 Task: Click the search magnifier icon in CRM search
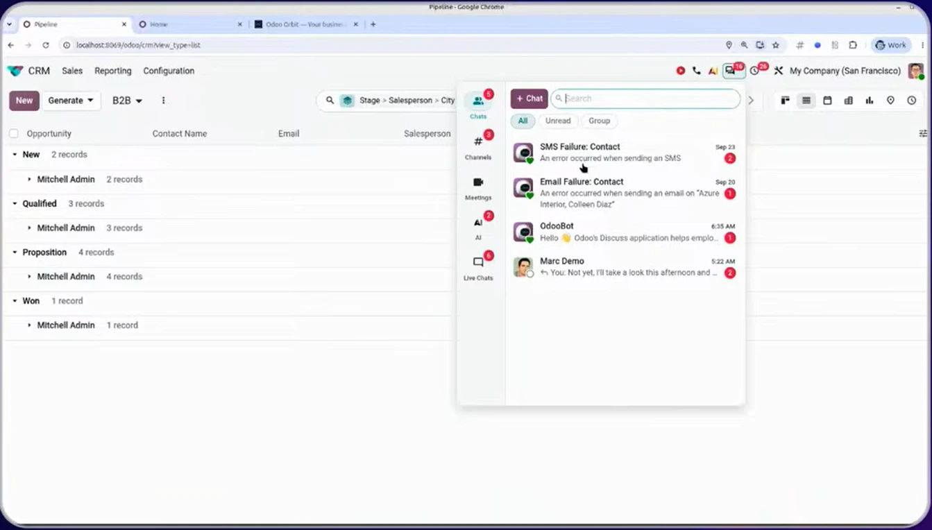[330, 101]
